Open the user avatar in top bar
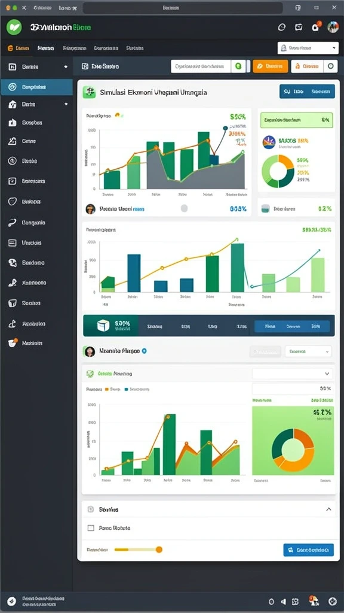The height and width of the screenshot is (613, 344). [333, 27]
